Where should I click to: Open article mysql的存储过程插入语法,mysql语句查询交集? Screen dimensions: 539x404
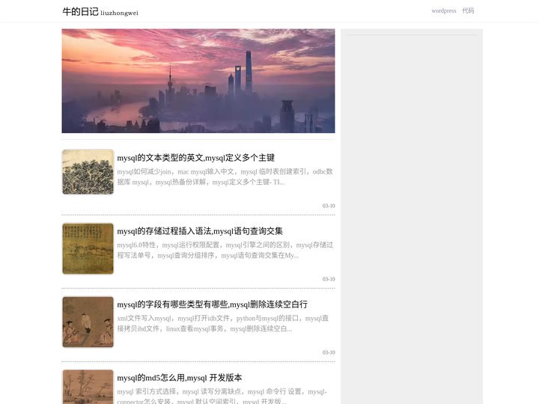coord(200,231)
